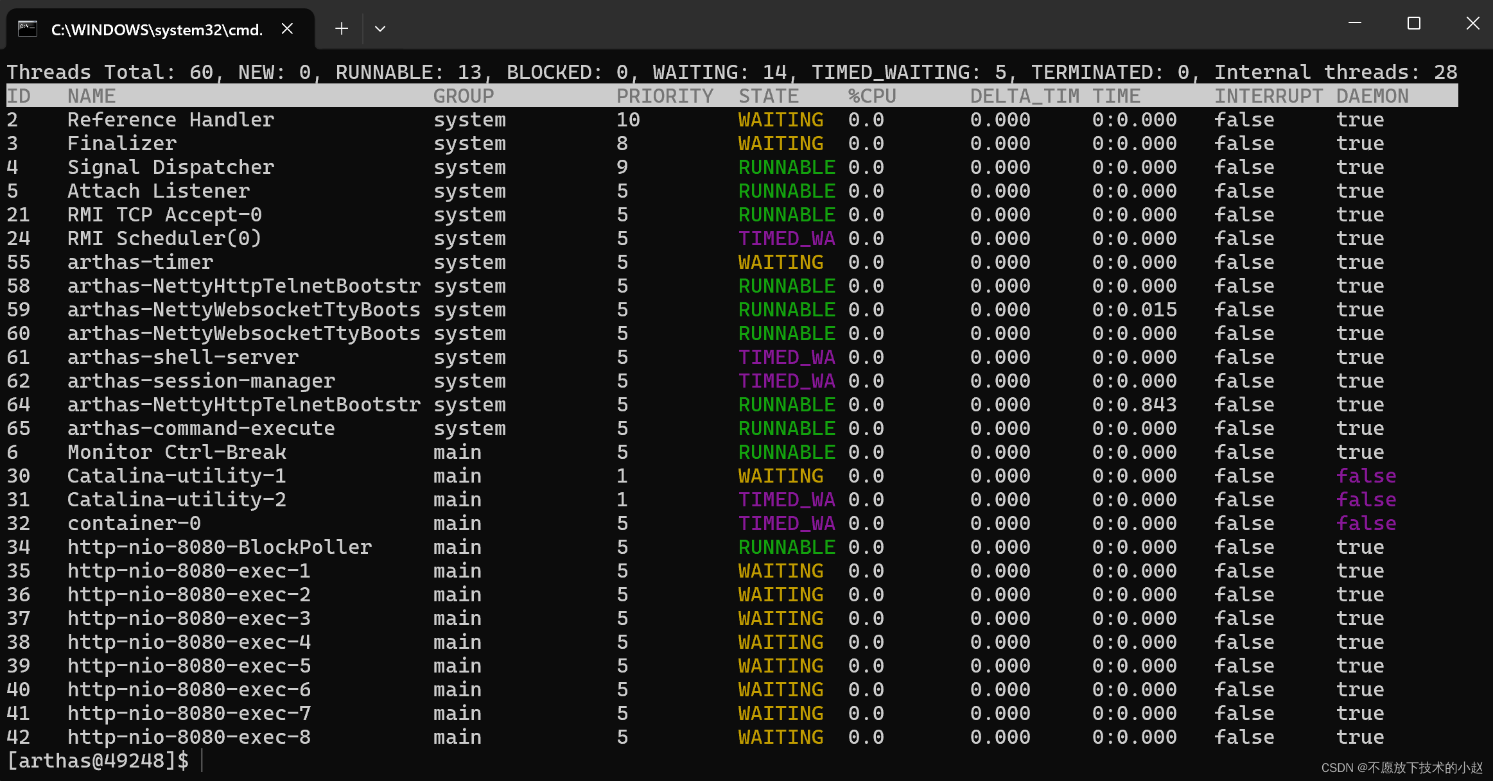This screenshot has height=781, width=1493.
Task: Select the C:\WINDOWS\system32\cmd. tab
Action: (x=157, y=30)
